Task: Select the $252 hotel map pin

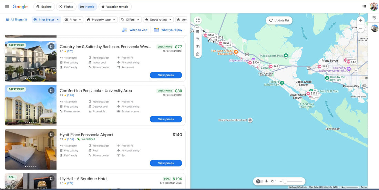Action: tap(224, 43)
